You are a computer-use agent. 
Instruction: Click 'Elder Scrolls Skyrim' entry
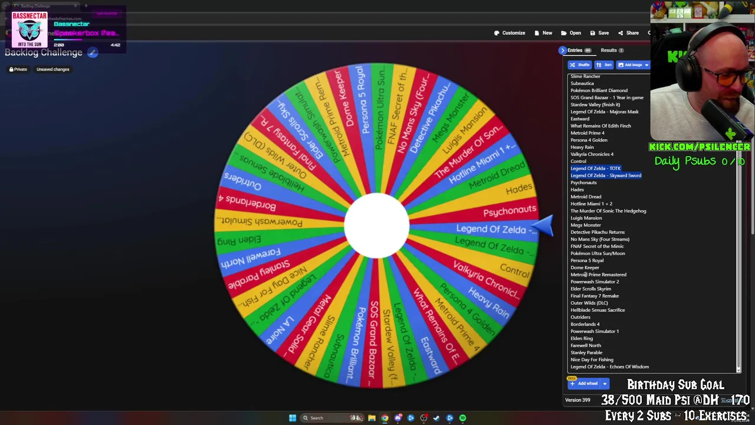point(590,289)
